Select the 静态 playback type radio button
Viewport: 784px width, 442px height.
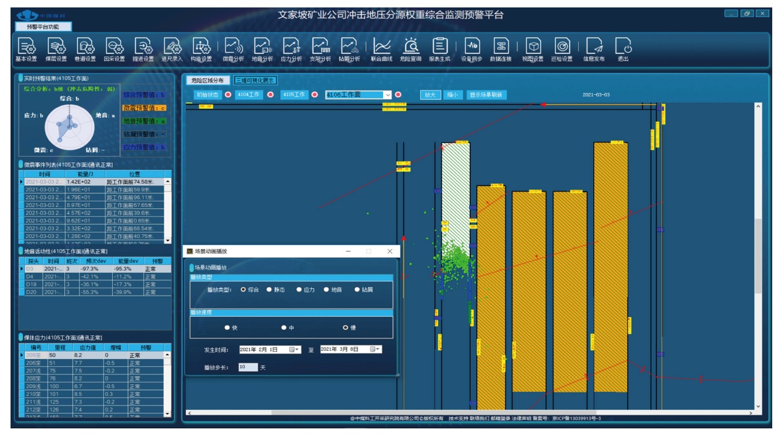(270, 290)
